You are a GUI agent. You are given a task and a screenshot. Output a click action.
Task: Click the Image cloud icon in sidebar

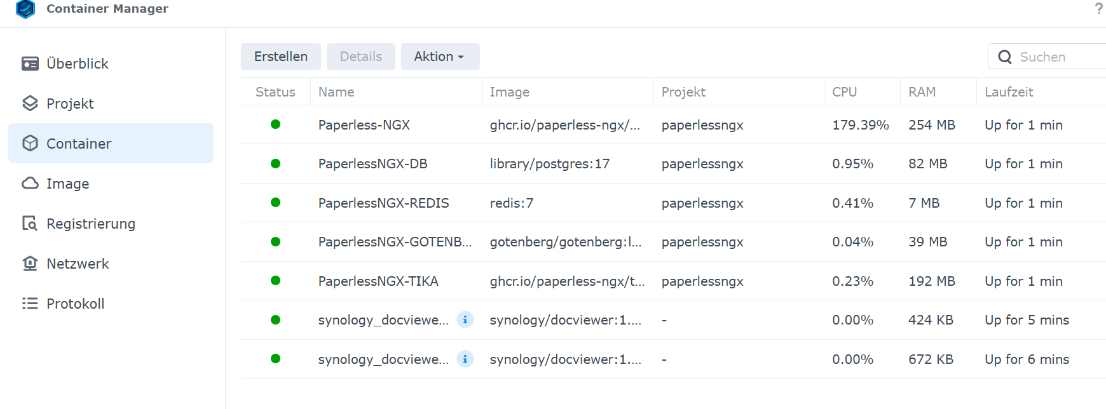pos(30,184)
